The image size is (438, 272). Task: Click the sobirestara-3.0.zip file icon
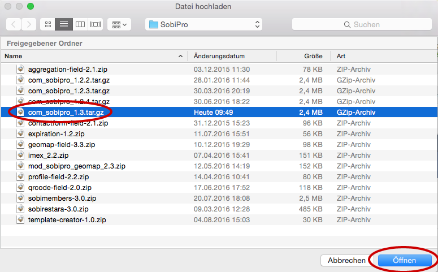20,209
